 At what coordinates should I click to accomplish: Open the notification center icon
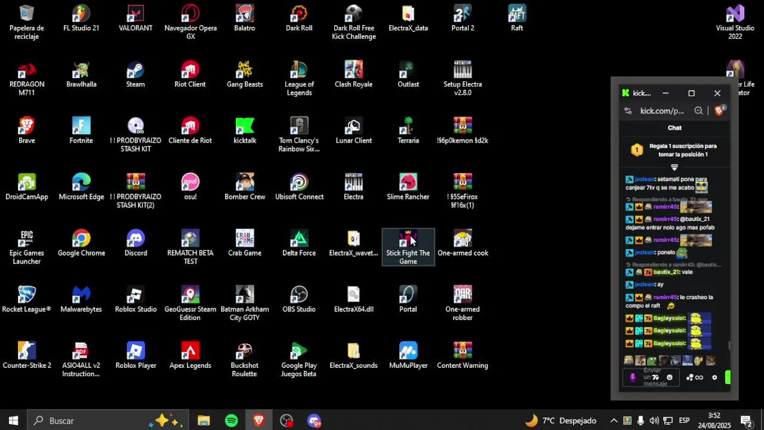(x=746, y=420)
